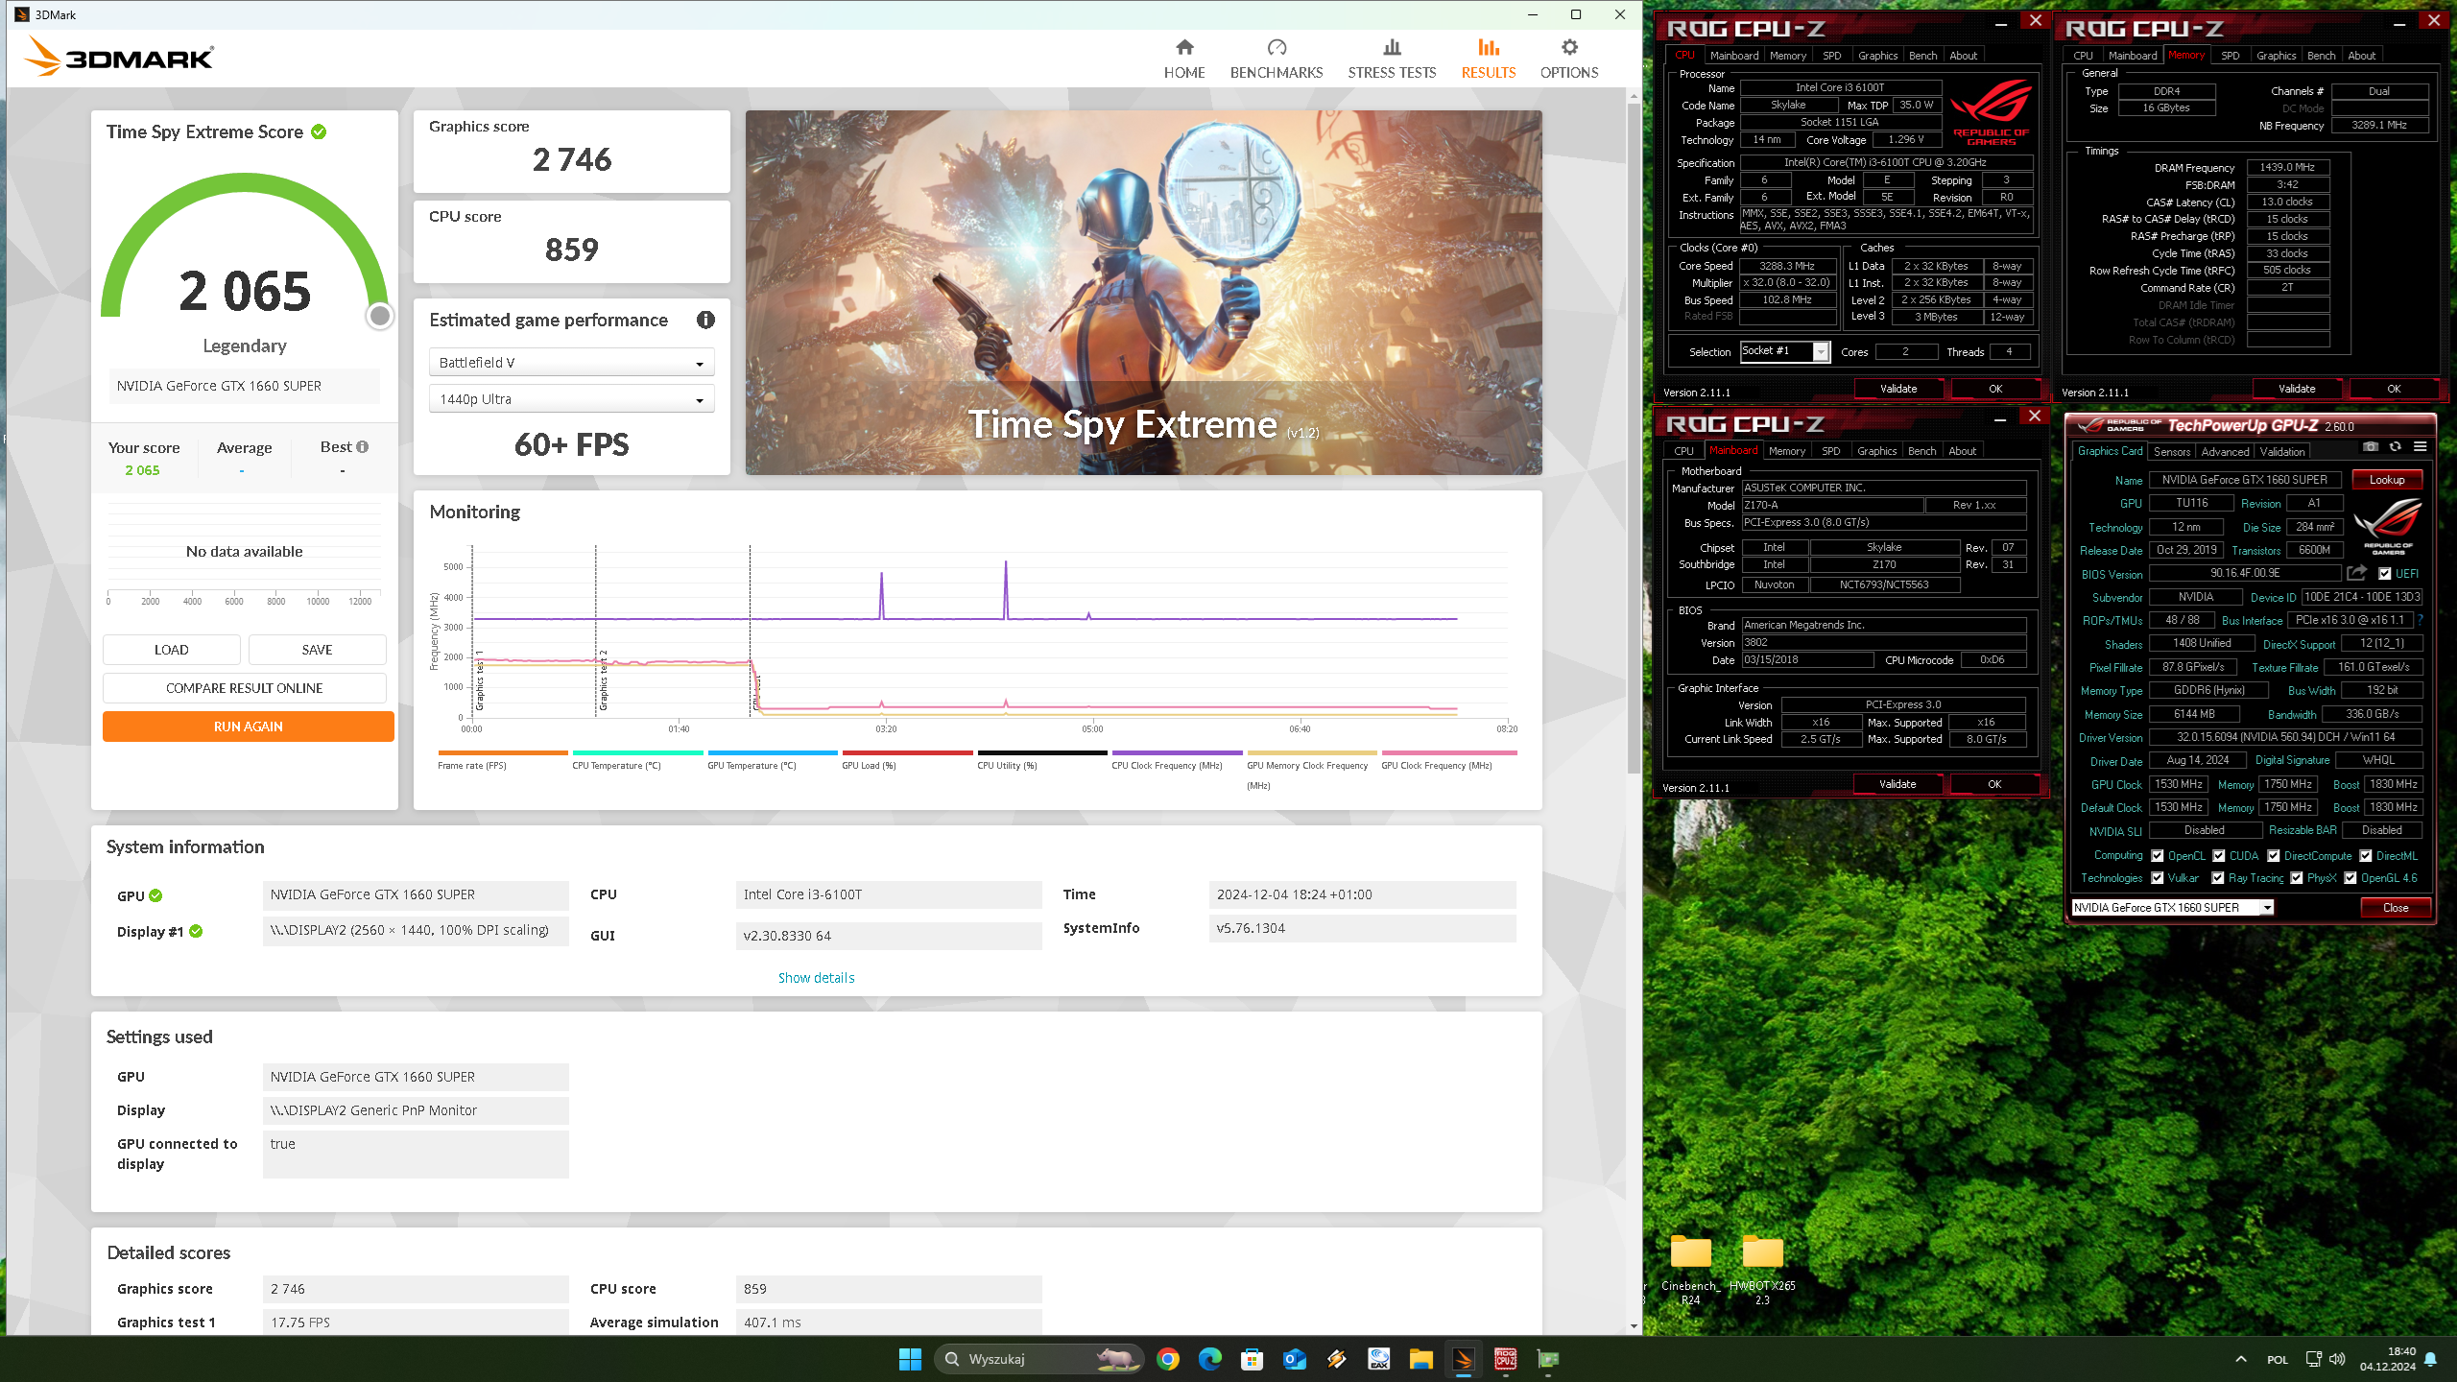Image resolution: width=2457 pixels, height=1382 pixels.
Task: Open the Socket #1 selection dropdown in CPU-Z
Action: (1784, 351)
